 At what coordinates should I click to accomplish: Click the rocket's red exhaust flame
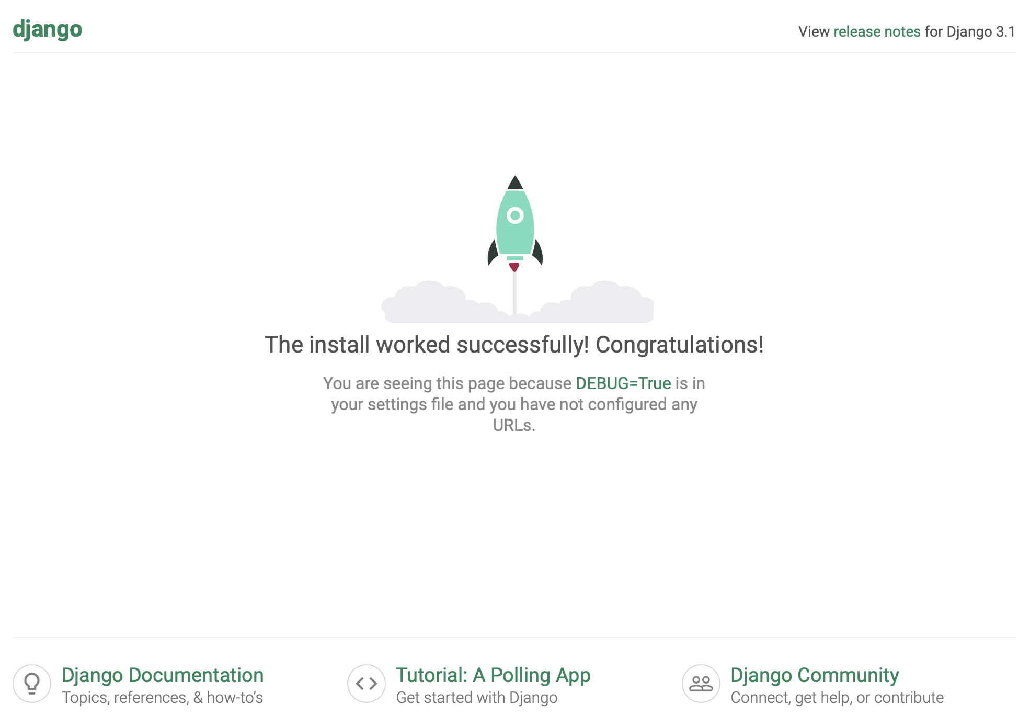[514, 267]
